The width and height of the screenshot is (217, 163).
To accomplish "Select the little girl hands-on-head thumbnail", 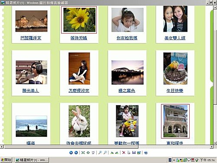I will click(128, 20).
